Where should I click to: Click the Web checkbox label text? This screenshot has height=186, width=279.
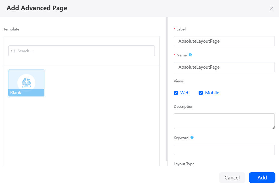(x=185, y=93)
